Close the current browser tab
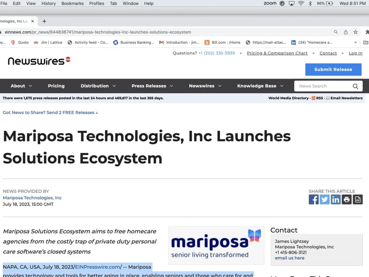Viewport: 369px width, 277px height. point(32,21)
